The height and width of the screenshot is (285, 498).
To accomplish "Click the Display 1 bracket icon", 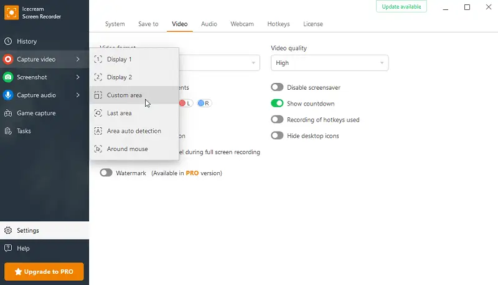I will (x=98, y=59).
